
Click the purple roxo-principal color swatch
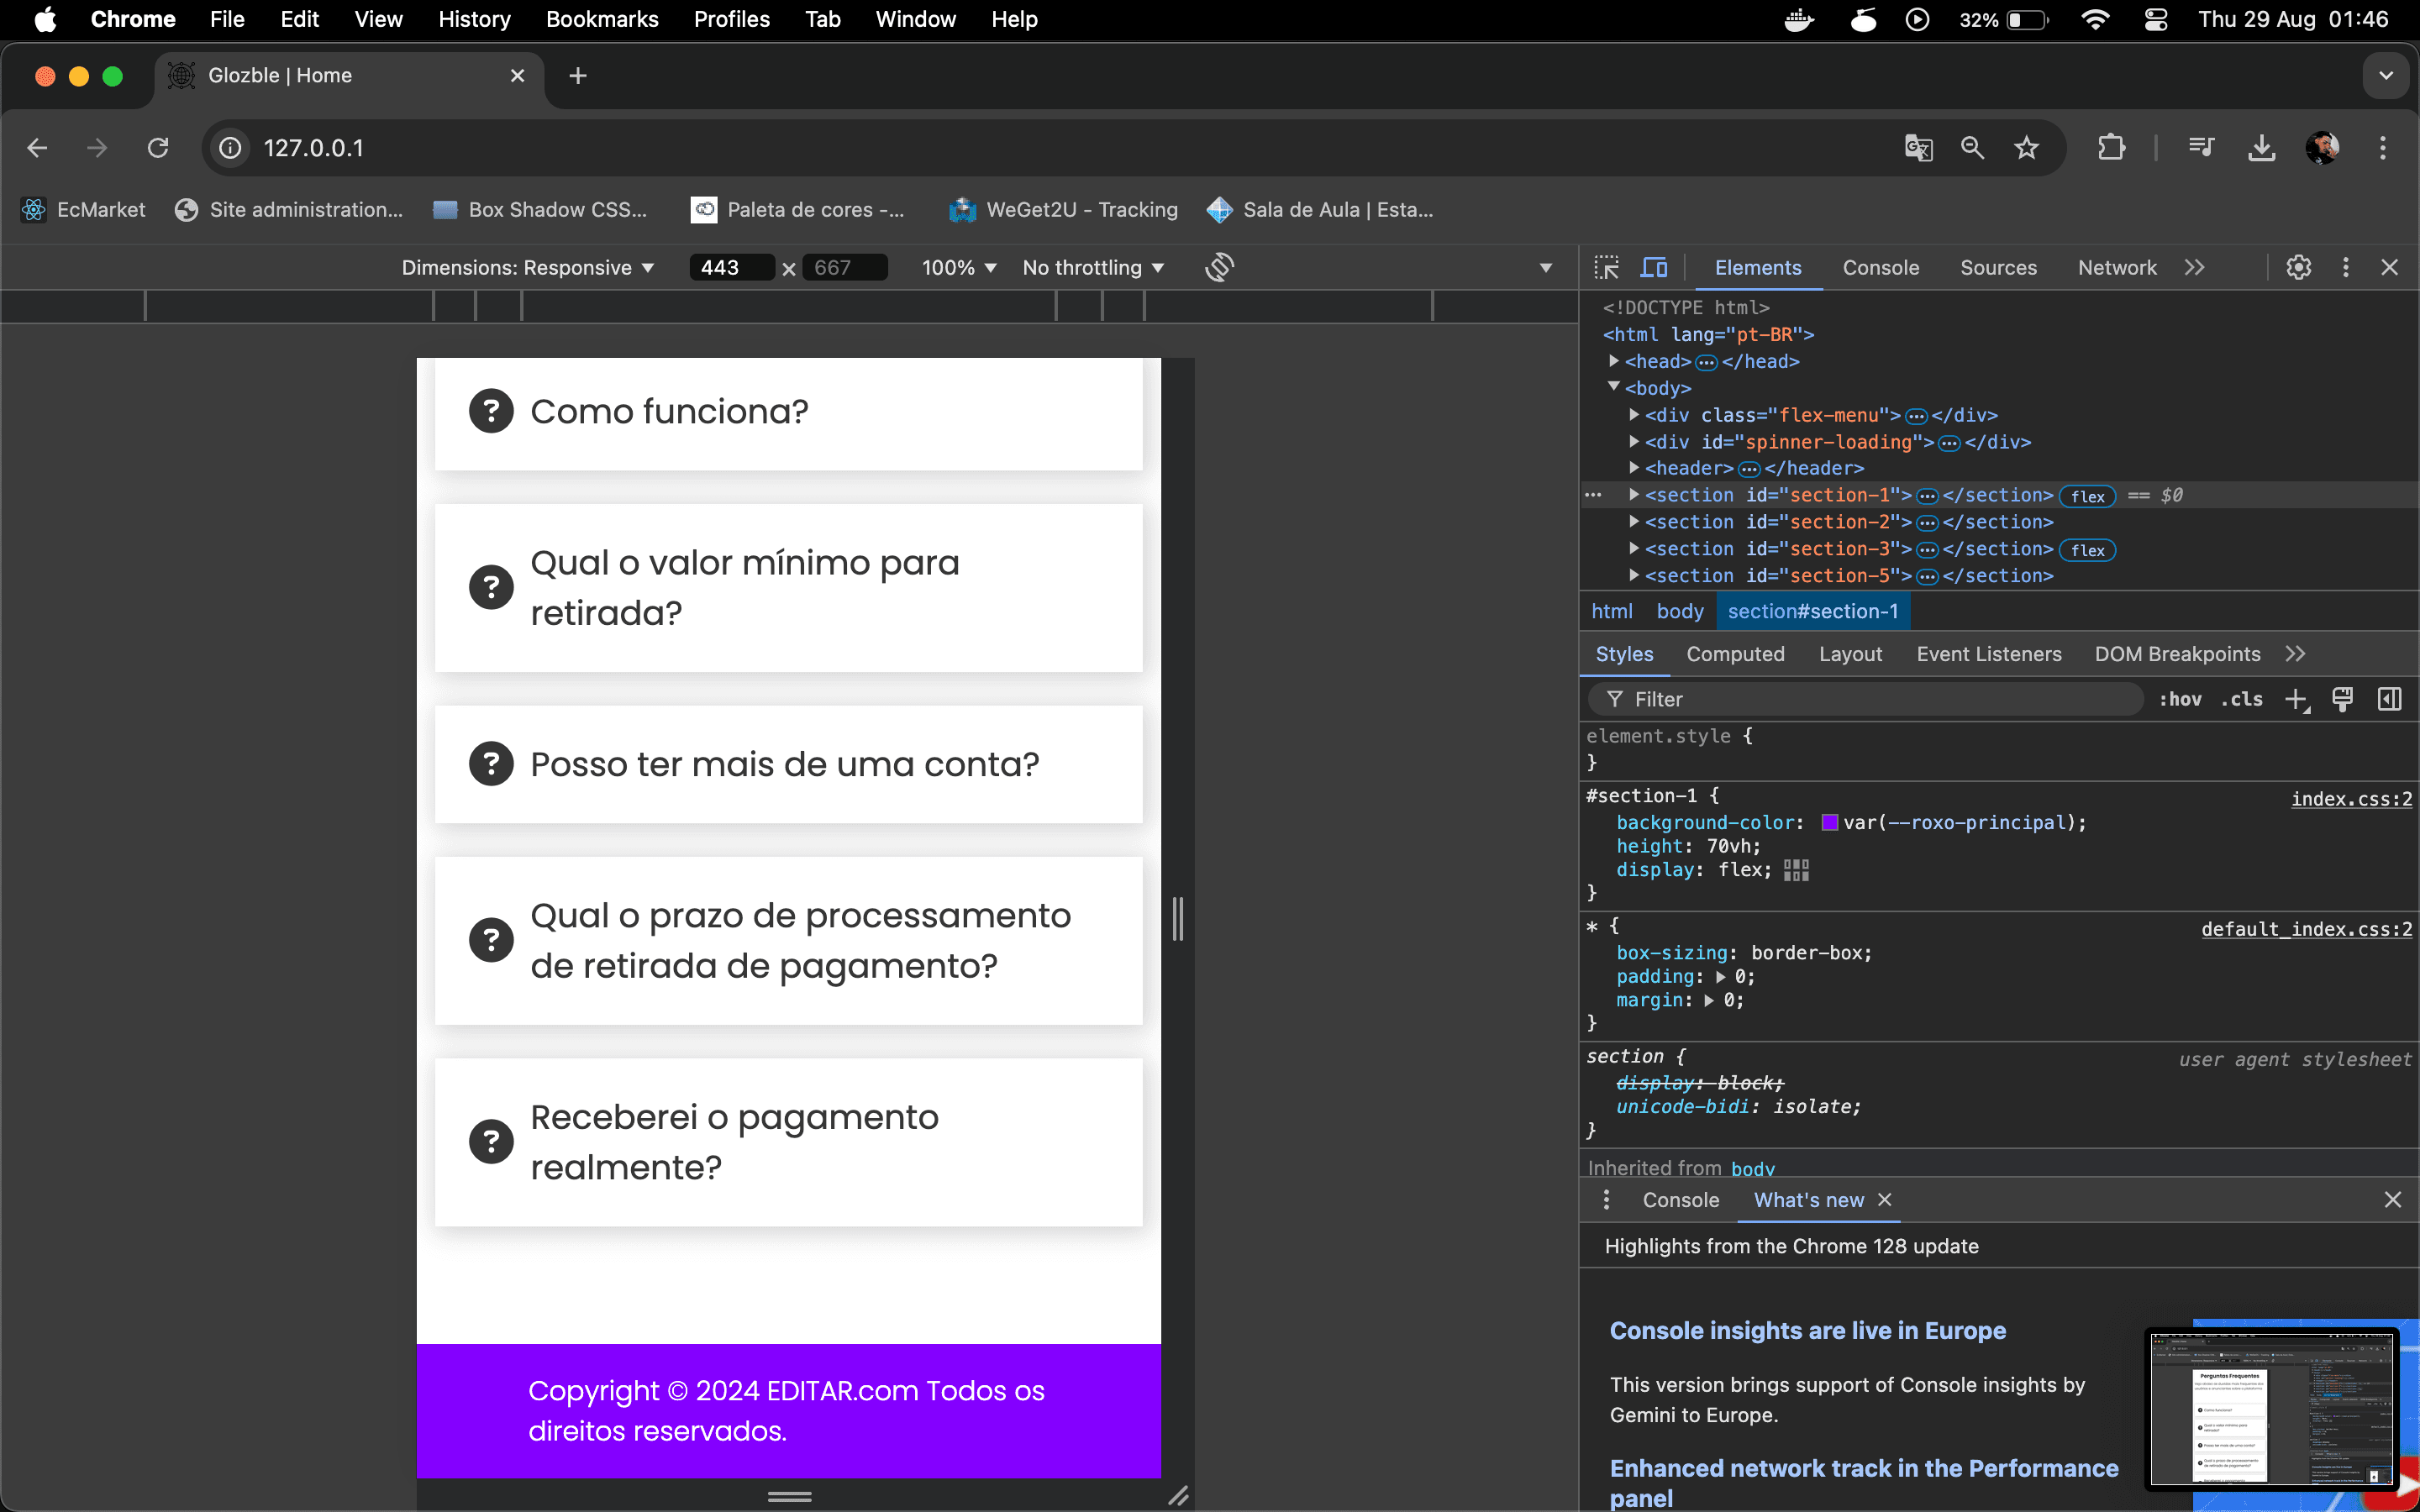[x=1829, y=823]
